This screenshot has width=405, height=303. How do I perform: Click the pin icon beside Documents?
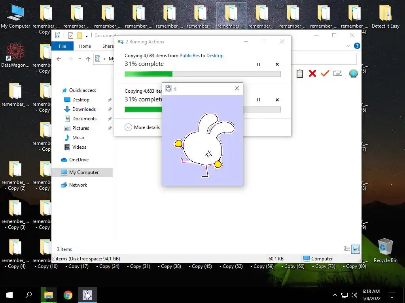tap(110, 119)
